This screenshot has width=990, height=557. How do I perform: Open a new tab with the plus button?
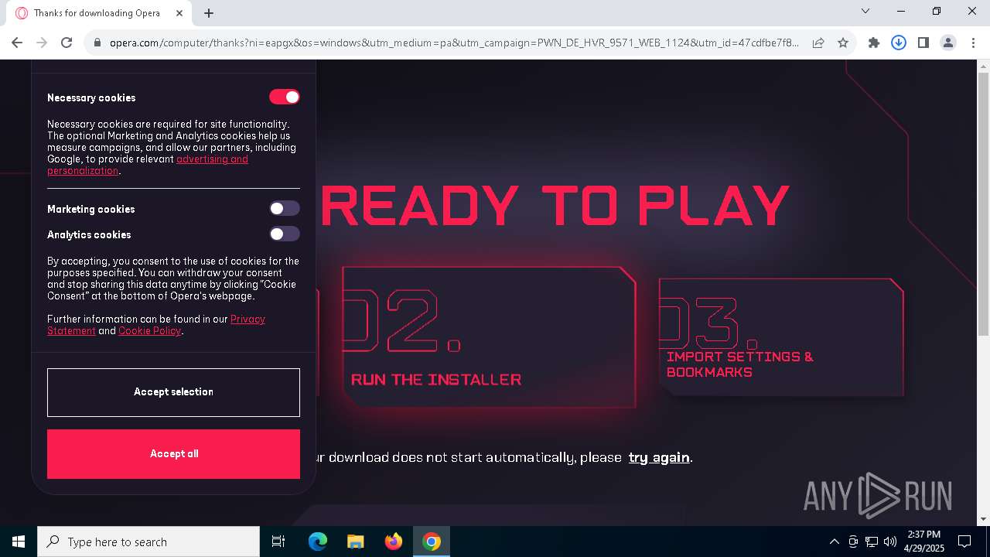209,13
